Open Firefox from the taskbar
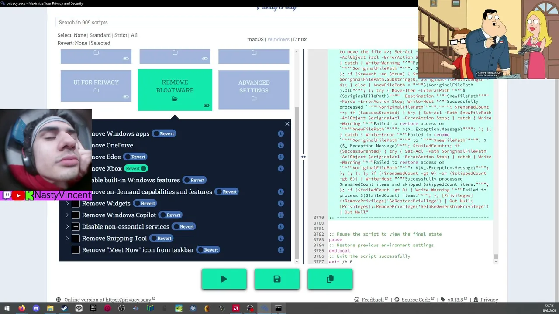 (x=21, y=308)
